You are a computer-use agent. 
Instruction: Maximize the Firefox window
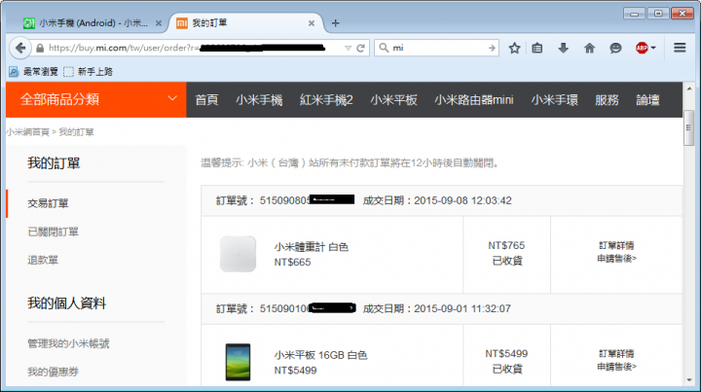(x=658, y=14)
